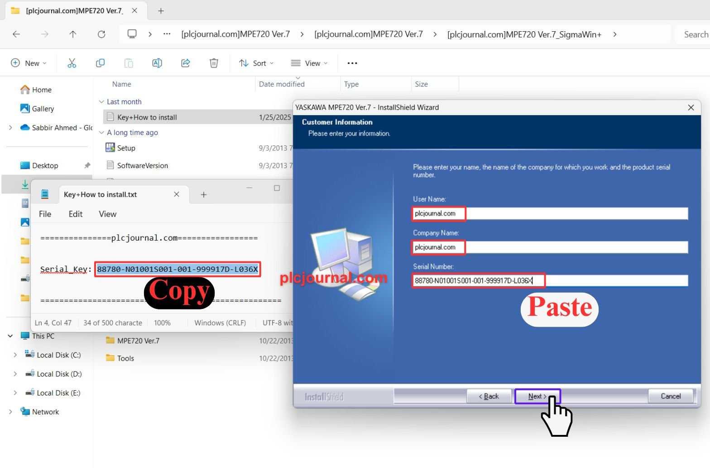Collapse the This PC tree node
The height and width of the screenshot is (468, 710).
pyautogui.click(x=10, y=336)
